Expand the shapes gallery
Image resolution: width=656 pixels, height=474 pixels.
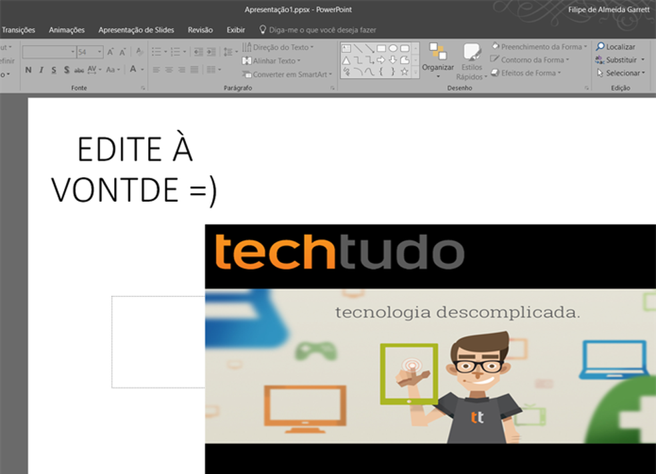tap(415, 73)
